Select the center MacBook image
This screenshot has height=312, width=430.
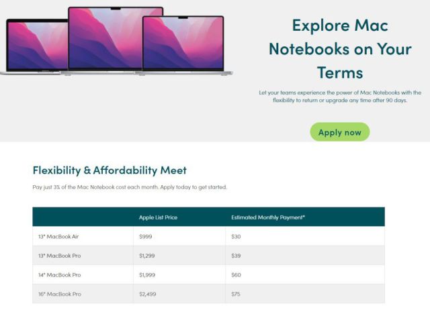pyautogui.click(x=116, y=40)
